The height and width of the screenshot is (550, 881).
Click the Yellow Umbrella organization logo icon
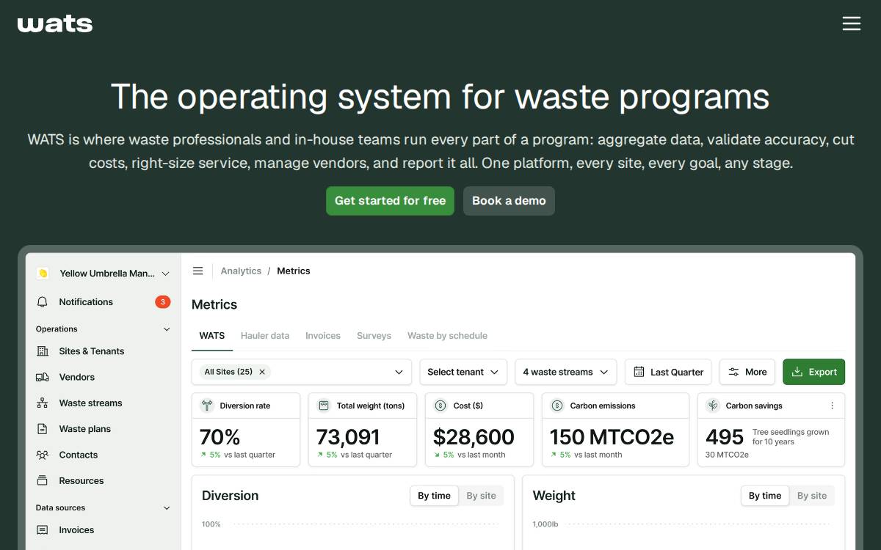43,274
